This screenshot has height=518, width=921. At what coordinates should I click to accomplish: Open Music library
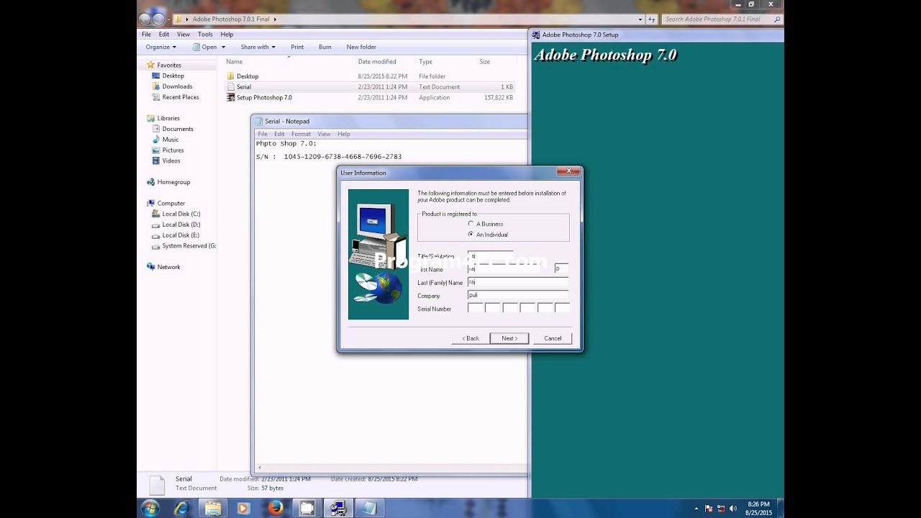click(171, 140)
